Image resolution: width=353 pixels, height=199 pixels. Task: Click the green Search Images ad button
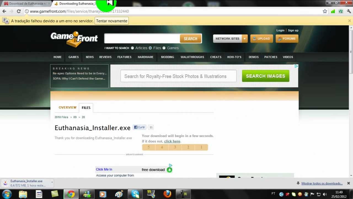click(266, 76)
